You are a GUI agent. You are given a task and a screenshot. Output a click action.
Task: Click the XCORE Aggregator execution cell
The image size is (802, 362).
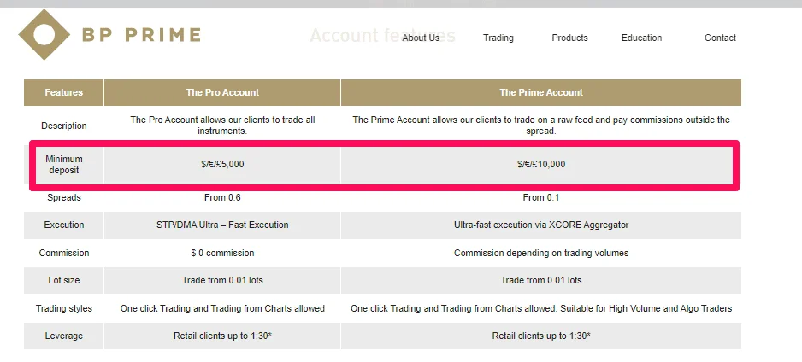[541, 225]
